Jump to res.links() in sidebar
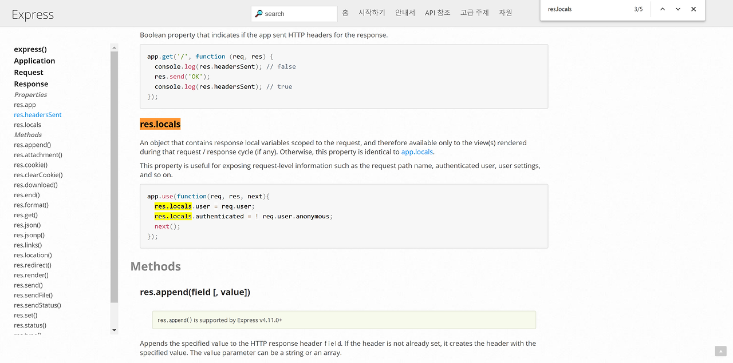The width and height of the screenshot is (733, 363). pyautogui.click(x=27, y=245)
